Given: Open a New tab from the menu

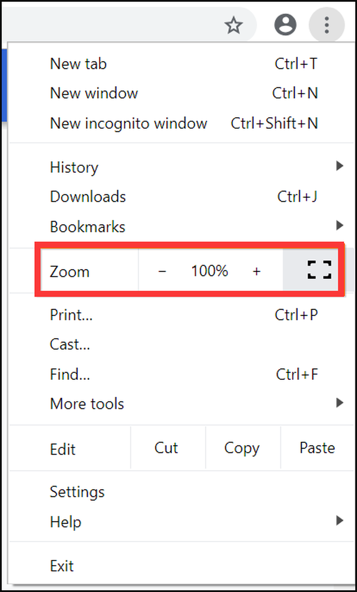Looking at the screenshot, I should click(x=181, y=64).
